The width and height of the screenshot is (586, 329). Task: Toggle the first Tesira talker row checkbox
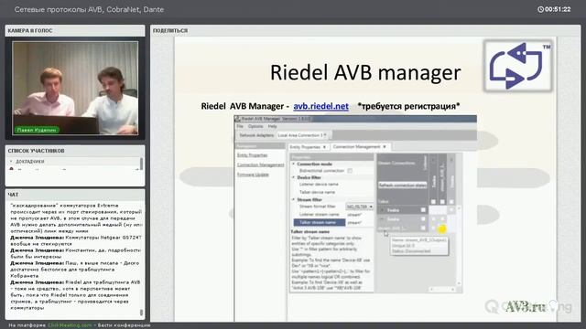click(x=423, y=210)
